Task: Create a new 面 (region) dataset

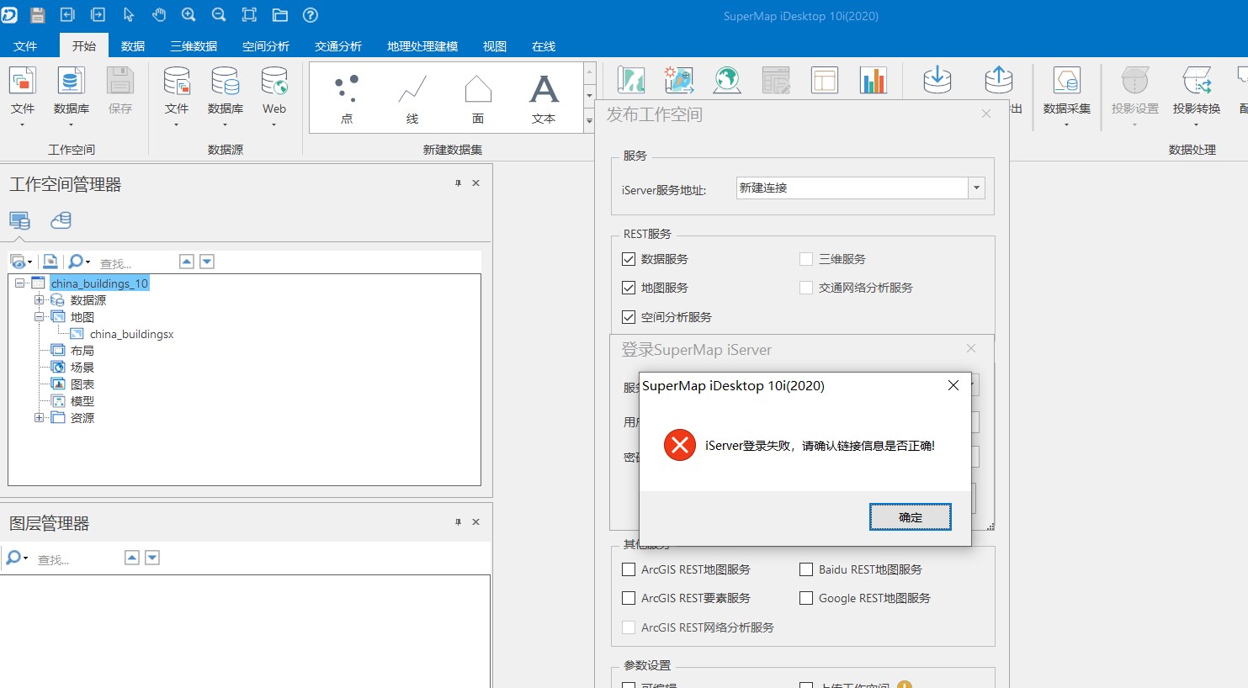Action: coord(478,98)
